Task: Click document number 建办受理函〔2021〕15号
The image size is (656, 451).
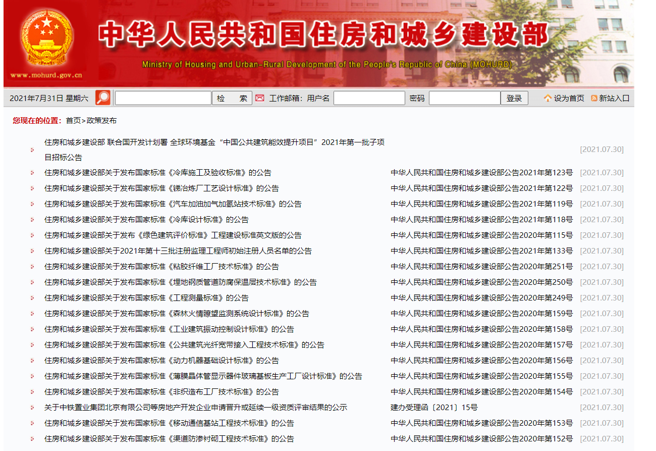Action: 434,408
